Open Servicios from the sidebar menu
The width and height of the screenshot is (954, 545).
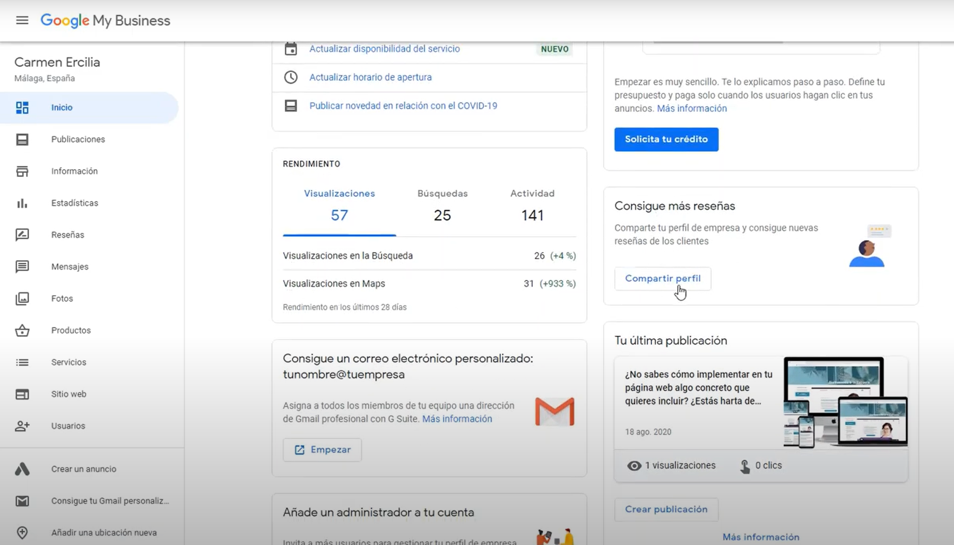coord(68,362)
